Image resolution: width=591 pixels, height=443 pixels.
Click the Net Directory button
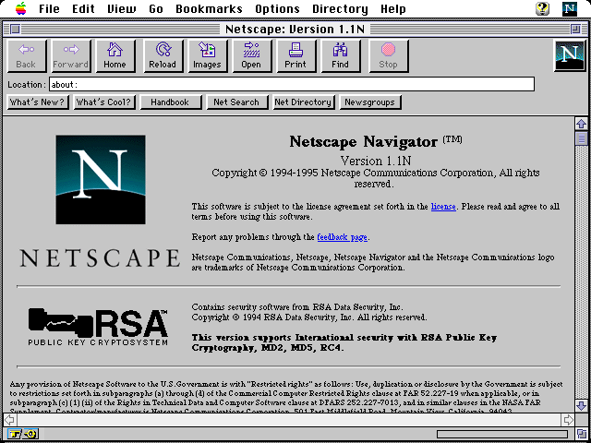click(x=304, y=102)
